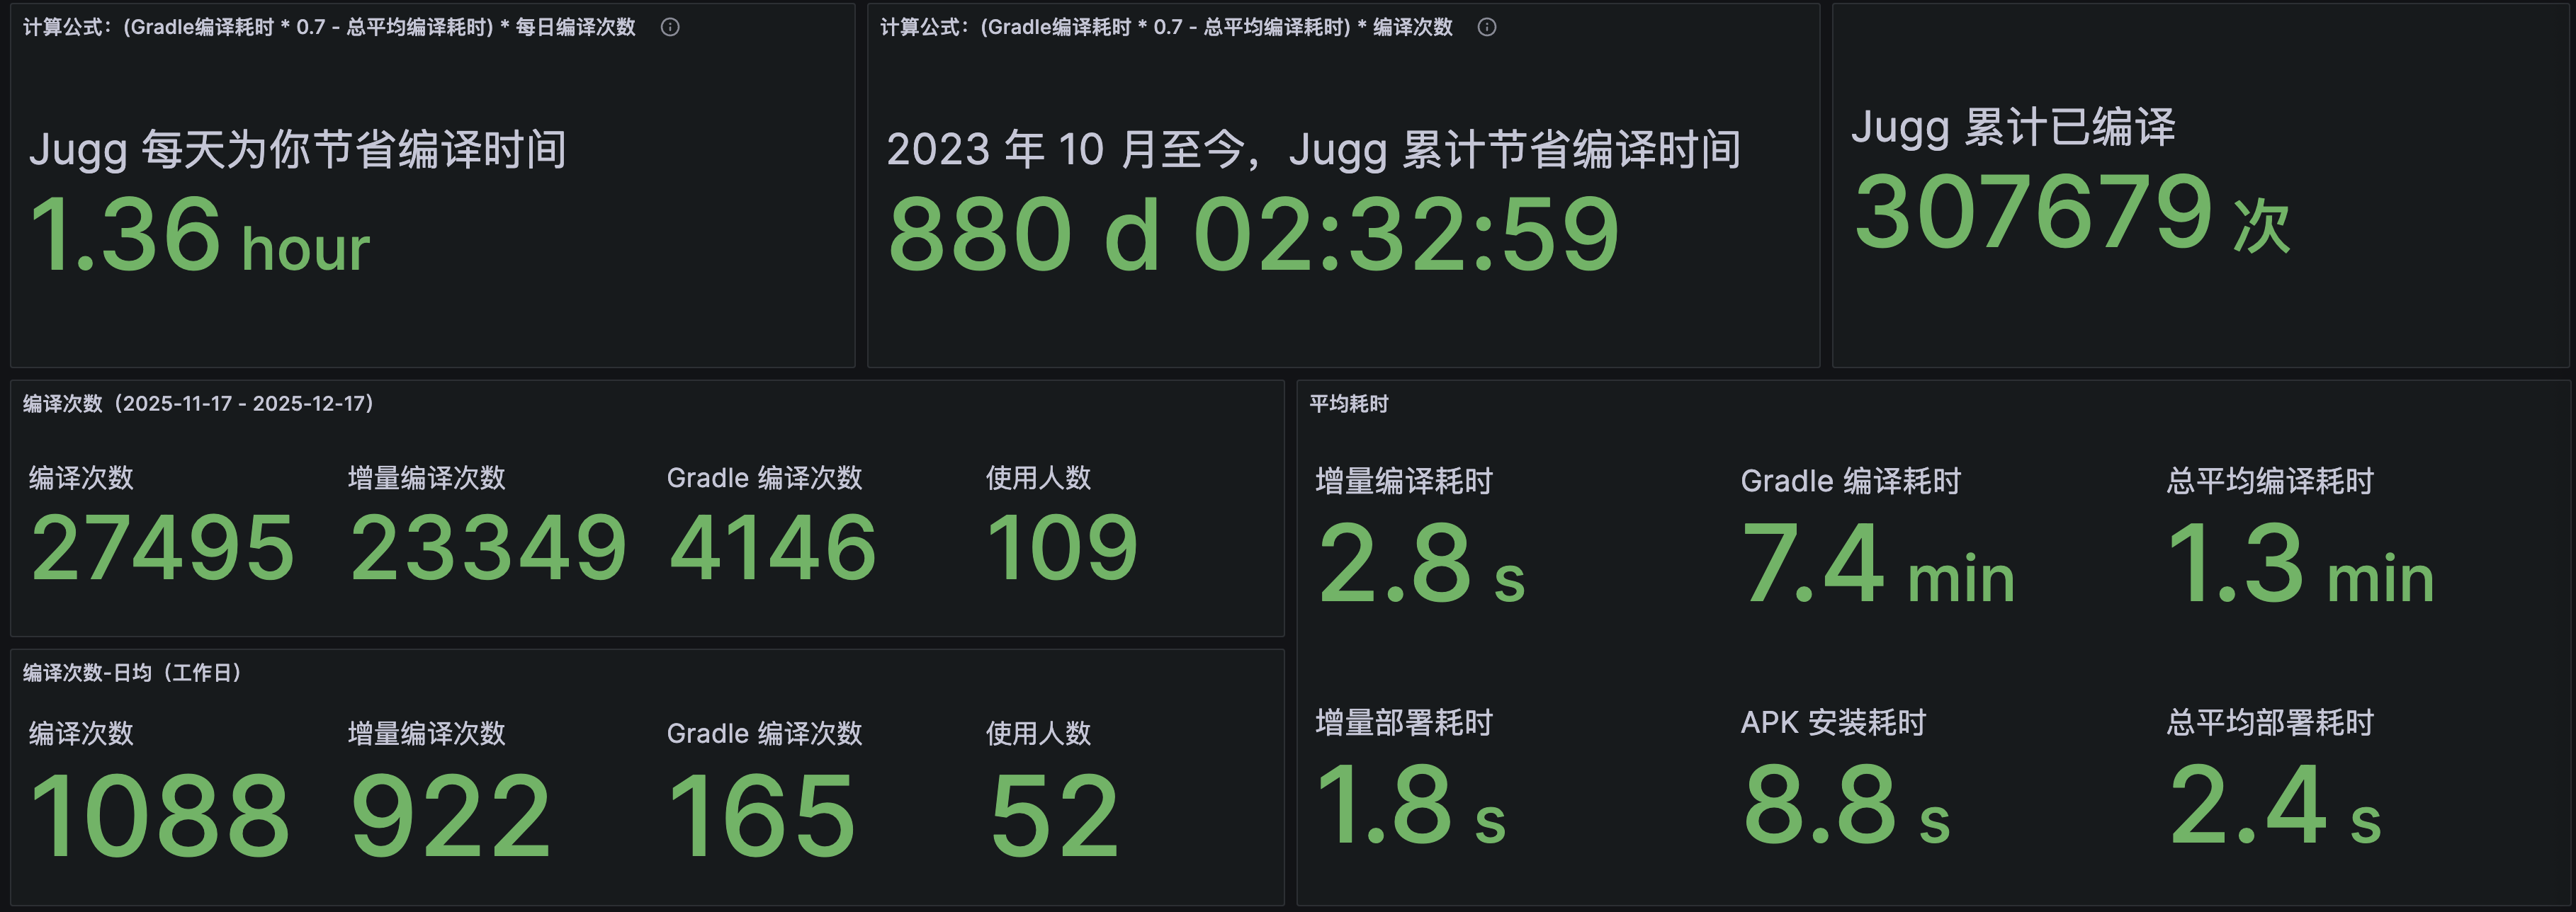
Task: Select the '8.8 s' value
Action: pyautogui.click(x=1847, y=805)
